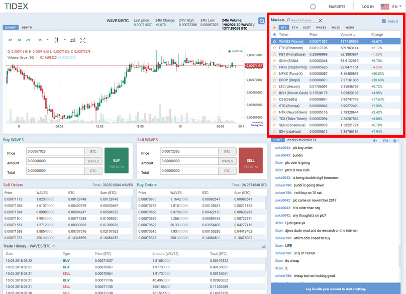The width and height of the screenshot is (406, 294).
Task: Toggle fullscreen chart mode icon
Action: tap(82, 40)
